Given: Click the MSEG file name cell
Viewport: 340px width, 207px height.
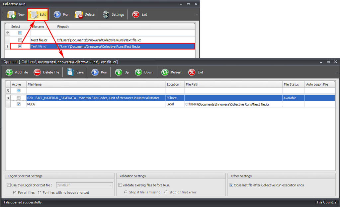Looking at the screenshot, I should 96,104.
